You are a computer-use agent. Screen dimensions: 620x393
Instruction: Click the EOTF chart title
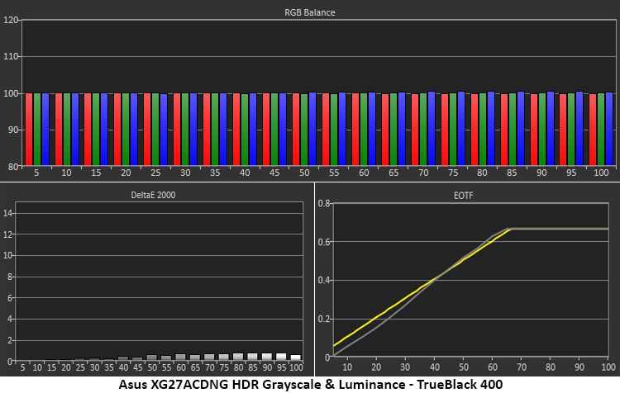463,196
